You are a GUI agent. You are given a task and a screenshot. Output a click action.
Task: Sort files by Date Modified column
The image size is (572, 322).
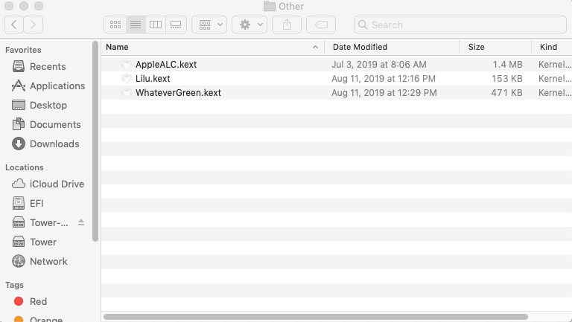click(x=360, y=47)
